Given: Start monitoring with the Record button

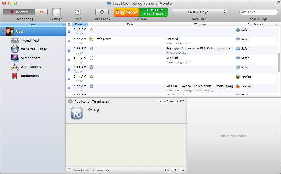Looking at the screenshot, I should click(19, 12).
